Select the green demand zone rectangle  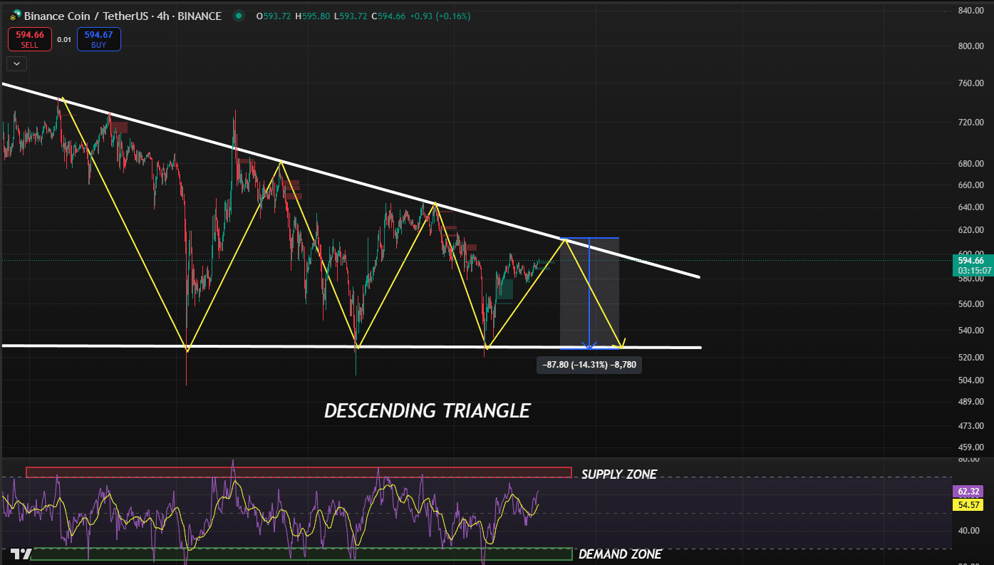click(301, 554)
